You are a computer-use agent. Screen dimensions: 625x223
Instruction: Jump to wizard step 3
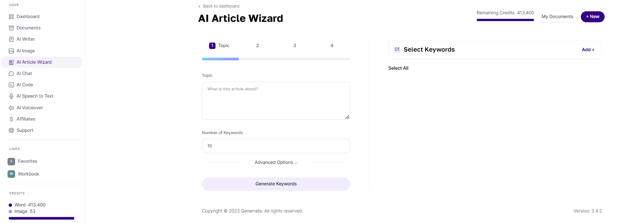coord(295,46)
